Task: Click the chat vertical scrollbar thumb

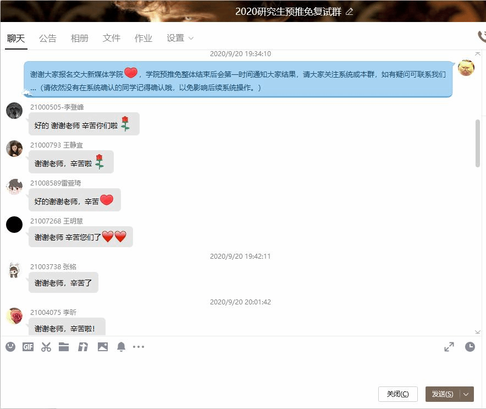Action: [x=477, y=143]
